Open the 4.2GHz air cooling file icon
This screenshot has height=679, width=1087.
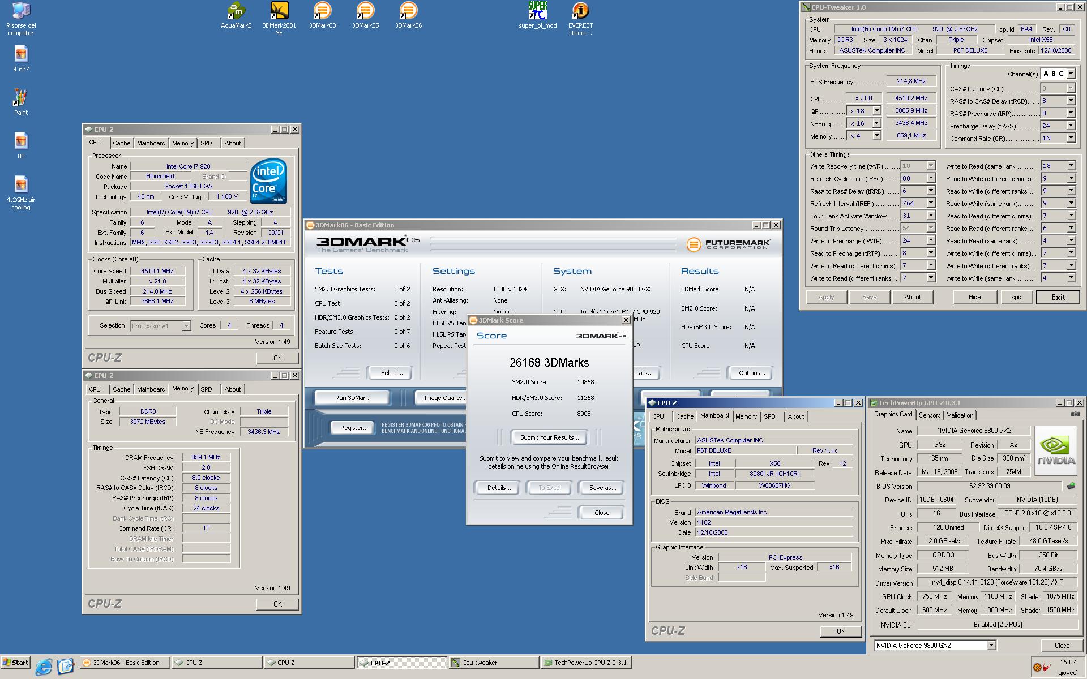tap(21, 193)
